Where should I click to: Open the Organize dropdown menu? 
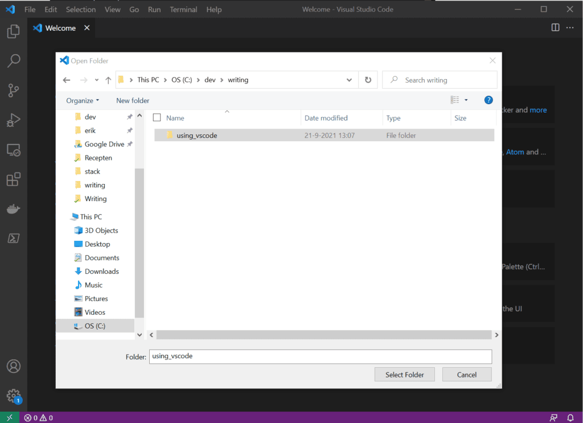(x=82, y=100)
